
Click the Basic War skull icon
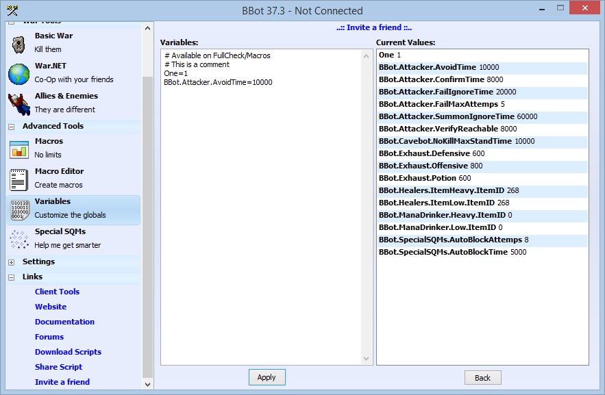point(18,43)
